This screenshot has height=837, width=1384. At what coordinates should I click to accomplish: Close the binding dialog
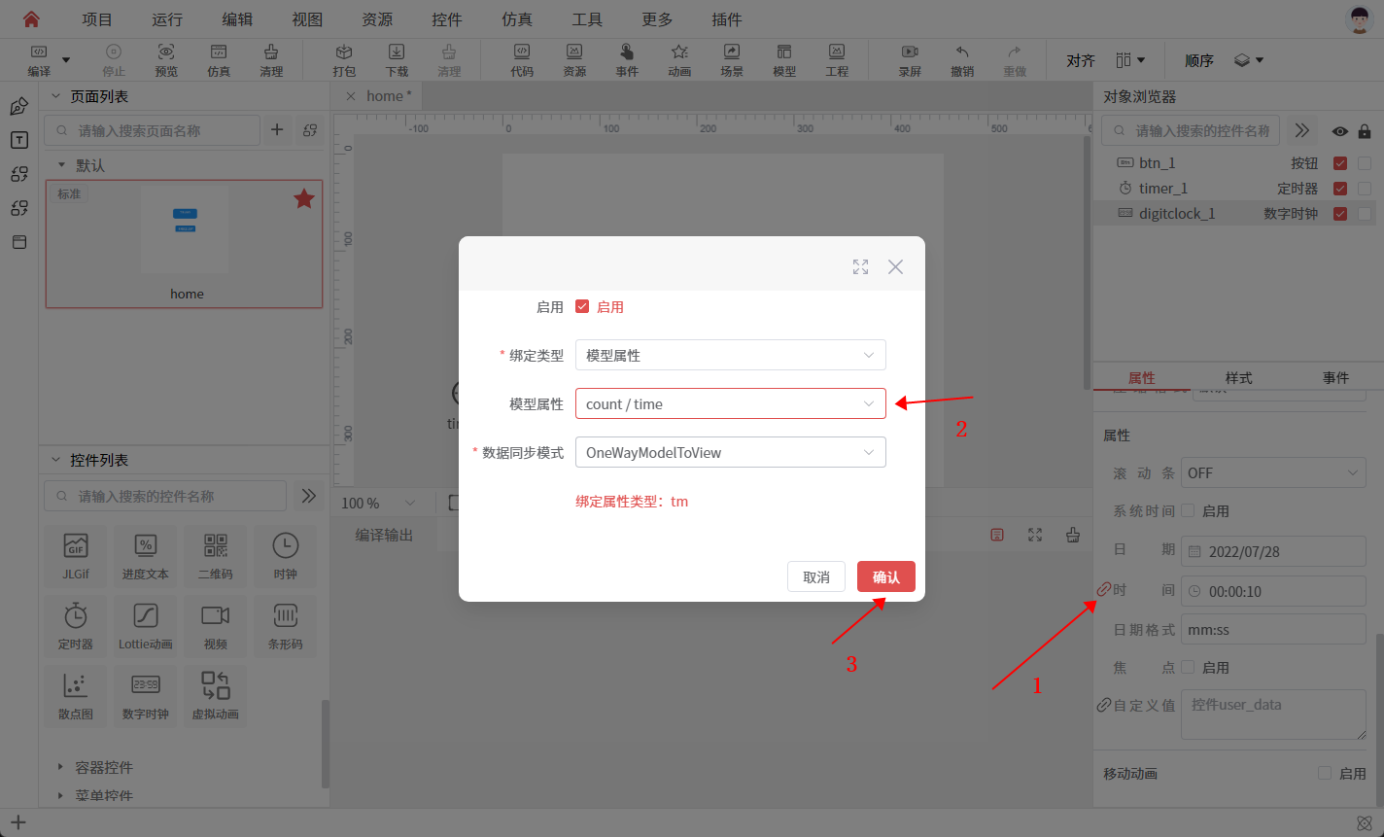point(895,266)
